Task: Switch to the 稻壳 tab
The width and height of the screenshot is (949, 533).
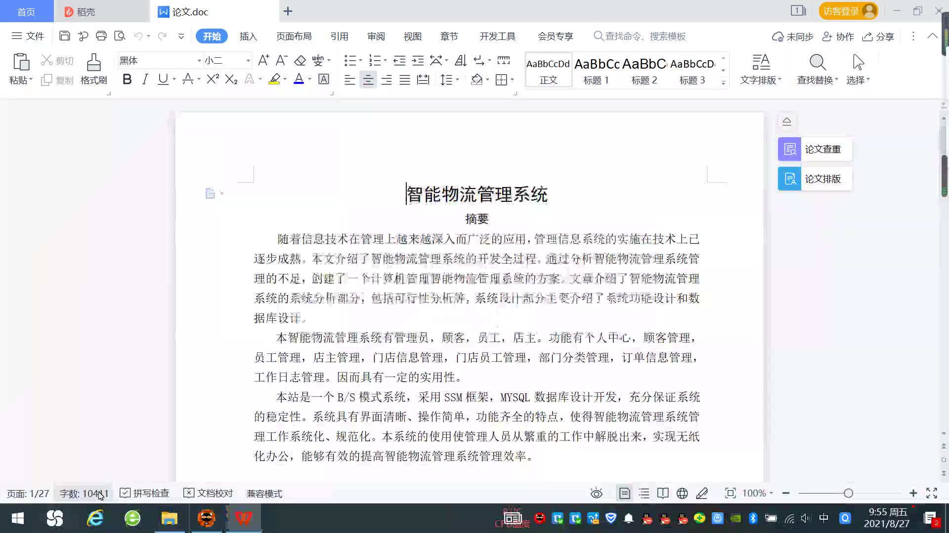Action: pos(101,11)
